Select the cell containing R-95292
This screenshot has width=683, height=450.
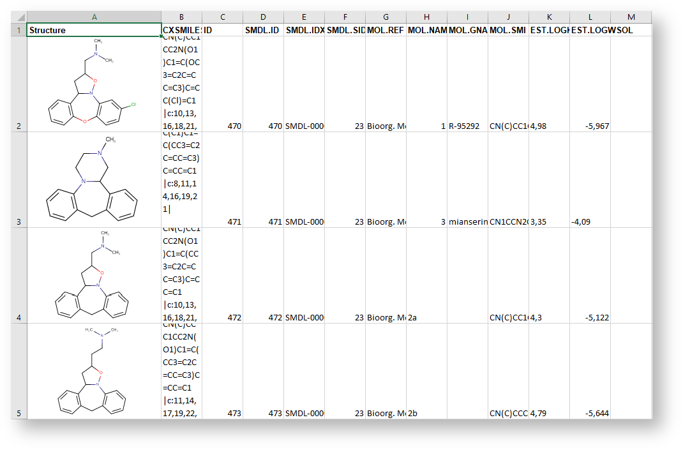[467, 126]
